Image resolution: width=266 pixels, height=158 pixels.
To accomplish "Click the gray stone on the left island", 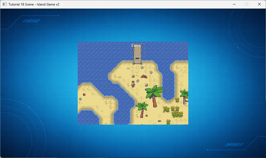I will [80, 99].
